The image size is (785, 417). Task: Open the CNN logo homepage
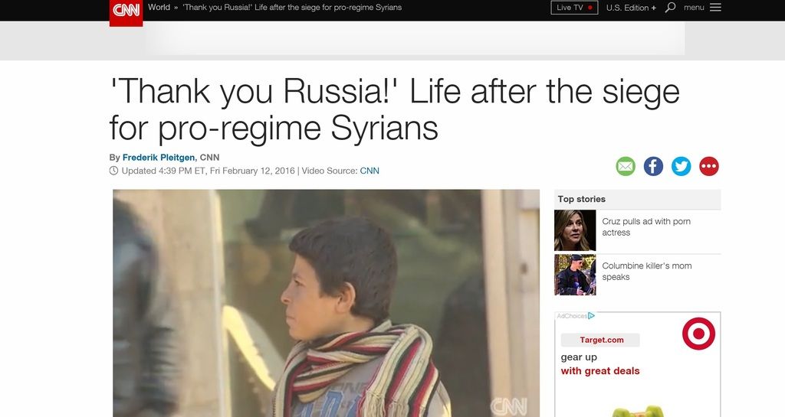pos(126,12)
